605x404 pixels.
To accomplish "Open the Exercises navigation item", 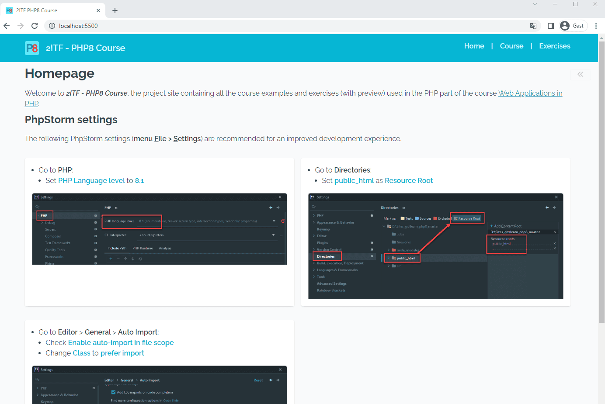I will [554, 46].
